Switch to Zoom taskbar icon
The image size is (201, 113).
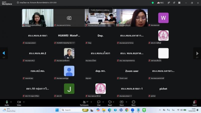pos(133,110)
